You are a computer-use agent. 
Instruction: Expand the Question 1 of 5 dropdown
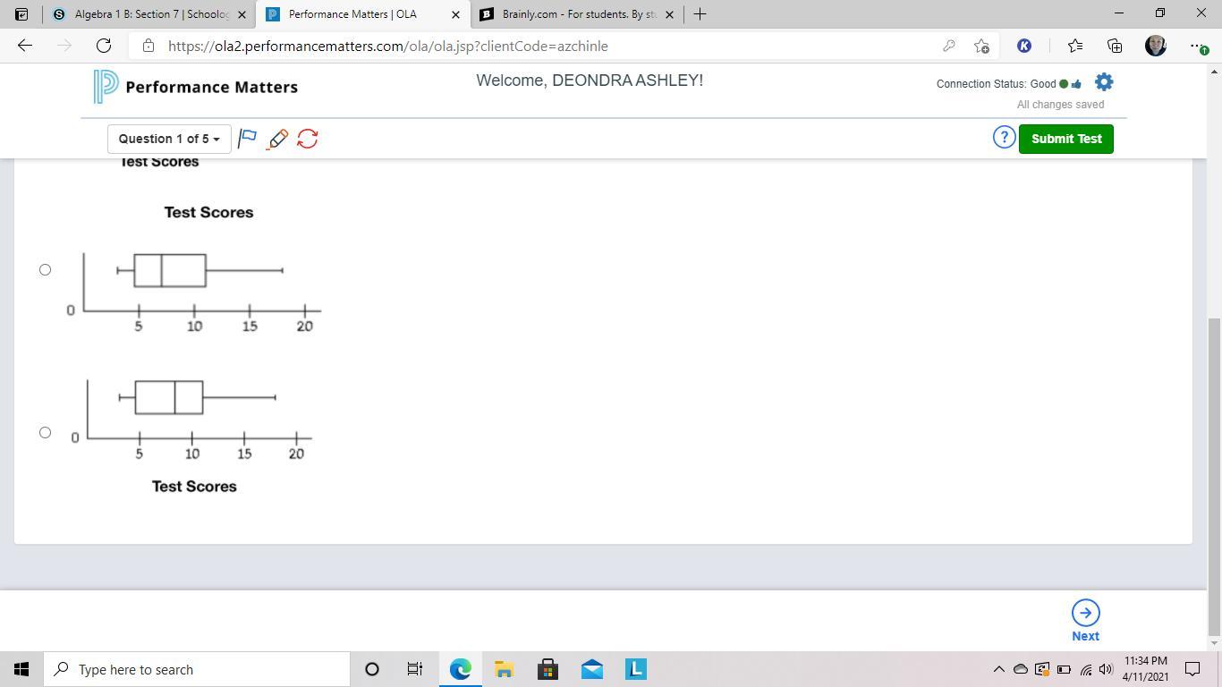(x=169, y=139)
